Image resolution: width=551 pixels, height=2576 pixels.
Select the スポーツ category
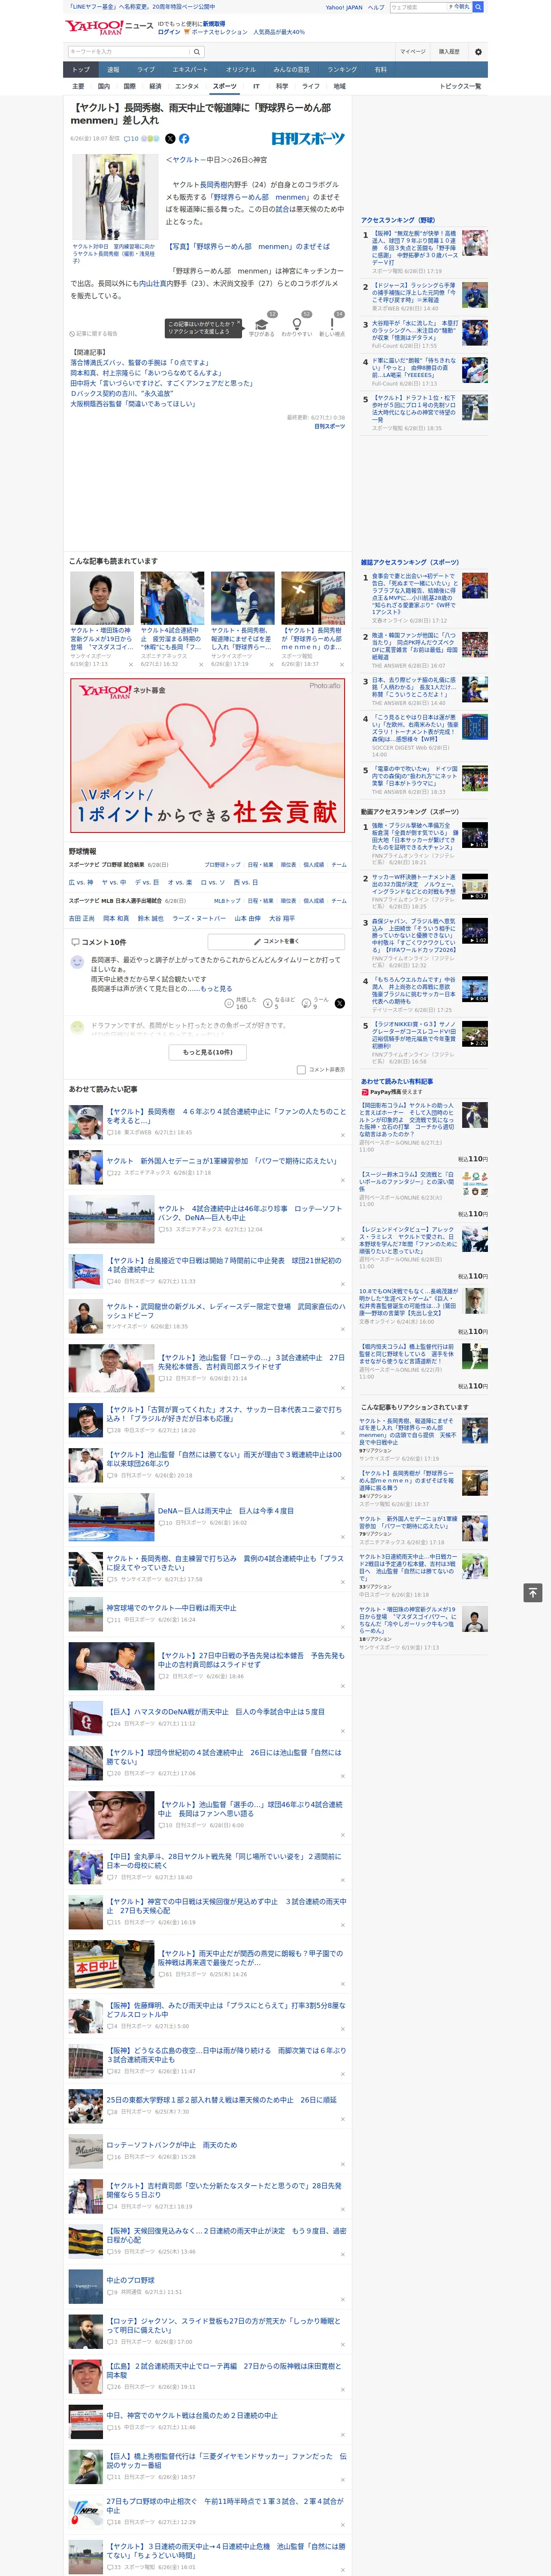(x=225, y=86)
